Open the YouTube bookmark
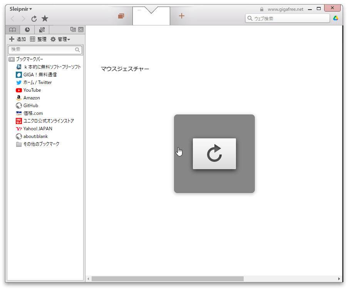The height and width of the screenshot is (289, 348). [x=28, y=90]
